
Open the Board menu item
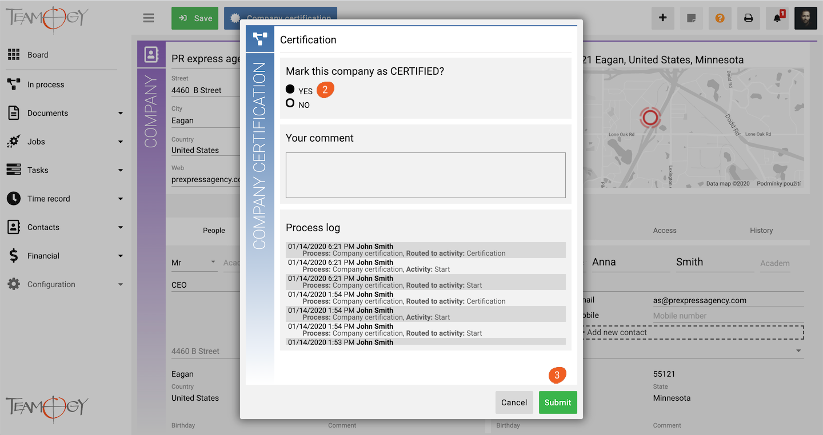[38, 55]
